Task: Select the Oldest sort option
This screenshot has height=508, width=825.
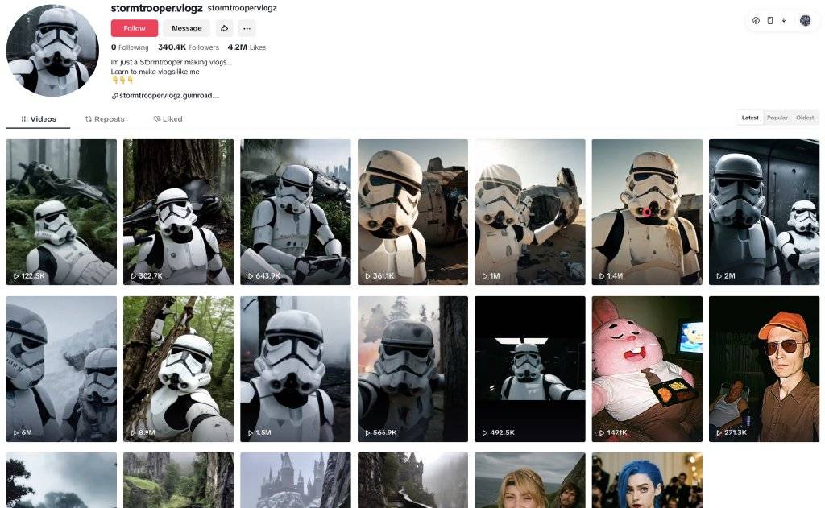Action: pos(805,118)
